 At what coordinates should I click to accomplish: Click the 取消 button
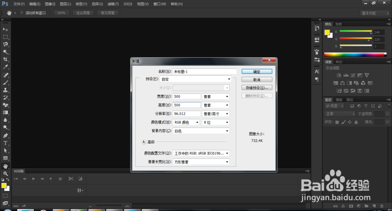[x=257, y=79]
